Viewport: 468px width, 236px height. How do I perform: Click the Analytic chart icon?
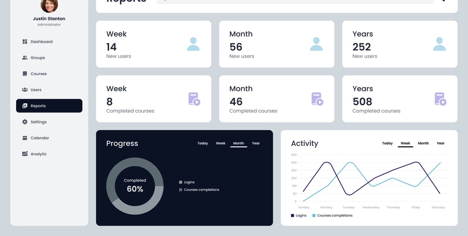point(25,154)
